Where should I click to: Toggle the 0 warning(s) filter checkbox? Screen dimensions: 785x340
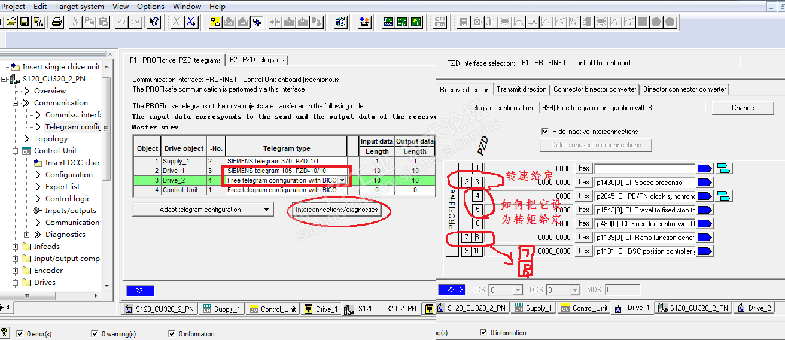click(95, 333)
